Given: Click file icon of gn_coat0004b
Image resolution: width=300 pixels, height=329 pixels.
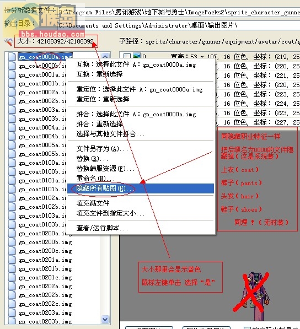Looking at the screenshot, I should 12,136.
